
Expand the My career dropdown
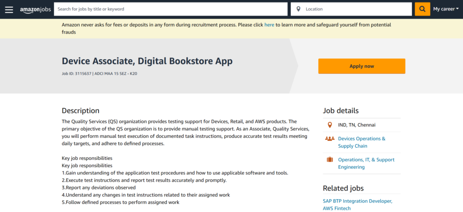tap(446, 9)
